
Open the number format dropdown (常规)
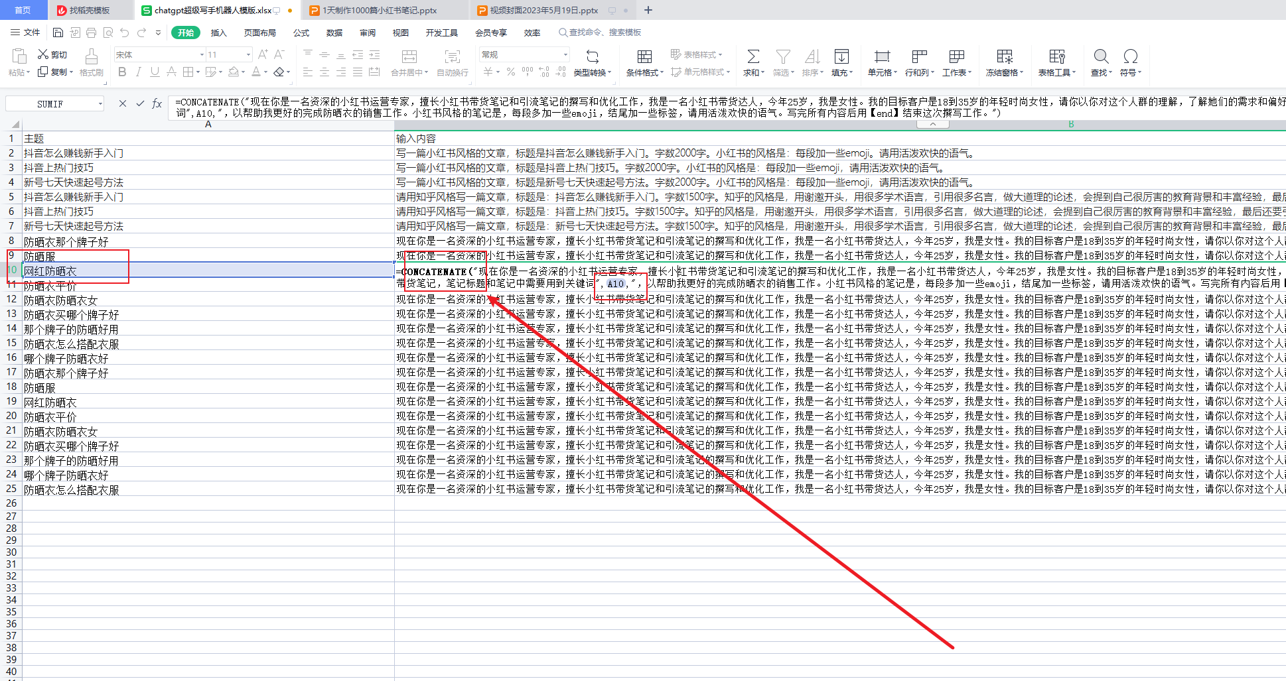(x=565, y=54)
